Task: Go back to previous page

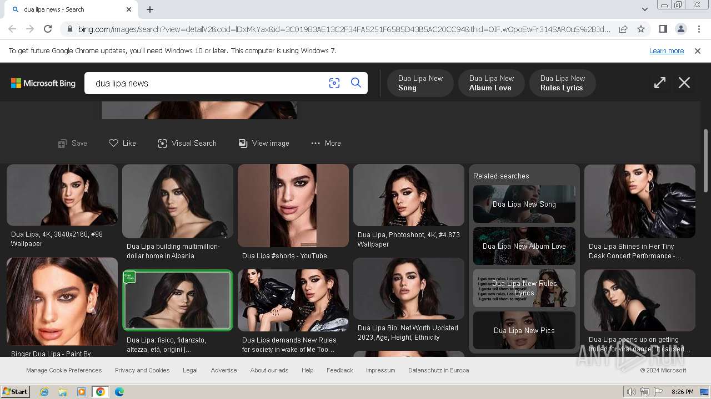Action: click(12, 29)
